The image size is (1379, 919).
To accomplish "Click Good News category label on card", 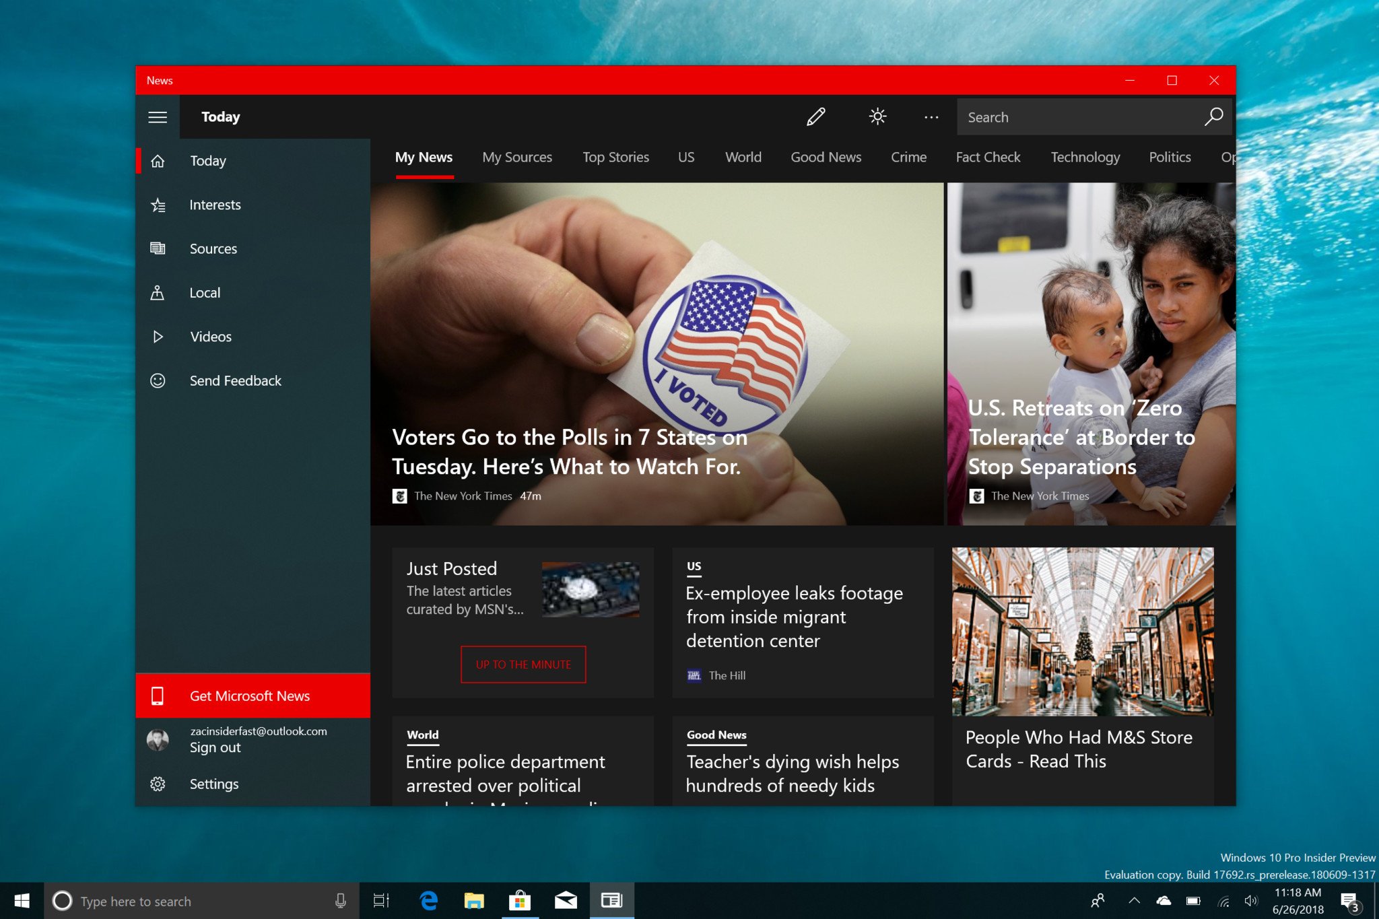I will (x=716, y=735).
